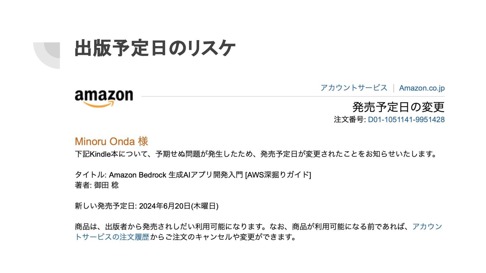
Task: Open the トサービスの注文履歴 link in body
Action: [x=112, y=237]
